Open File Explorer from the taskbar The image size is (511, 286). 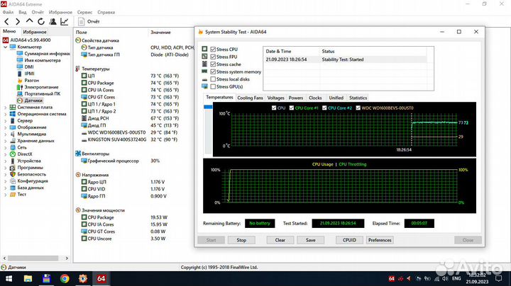tap(28, 278)
